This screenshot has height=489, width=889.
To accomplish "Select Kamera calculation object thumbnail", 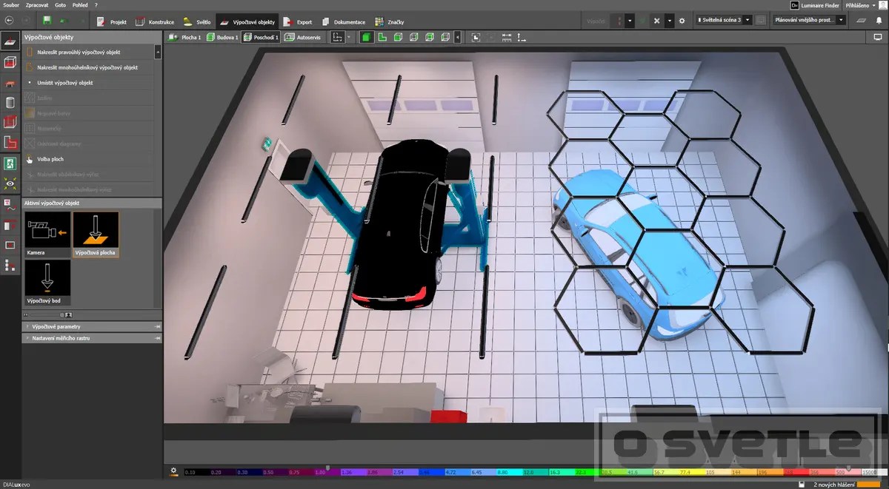I will 47,235.
